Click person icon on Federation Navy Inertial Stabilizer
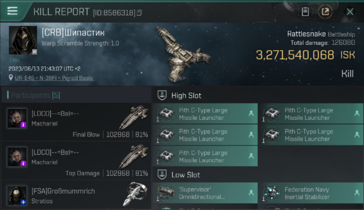The height and width of the screenshot is (210, 364). (357, 193)
